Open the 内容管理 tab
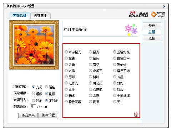The height and width of the screenshot is (129, 172). click(40, 15)
